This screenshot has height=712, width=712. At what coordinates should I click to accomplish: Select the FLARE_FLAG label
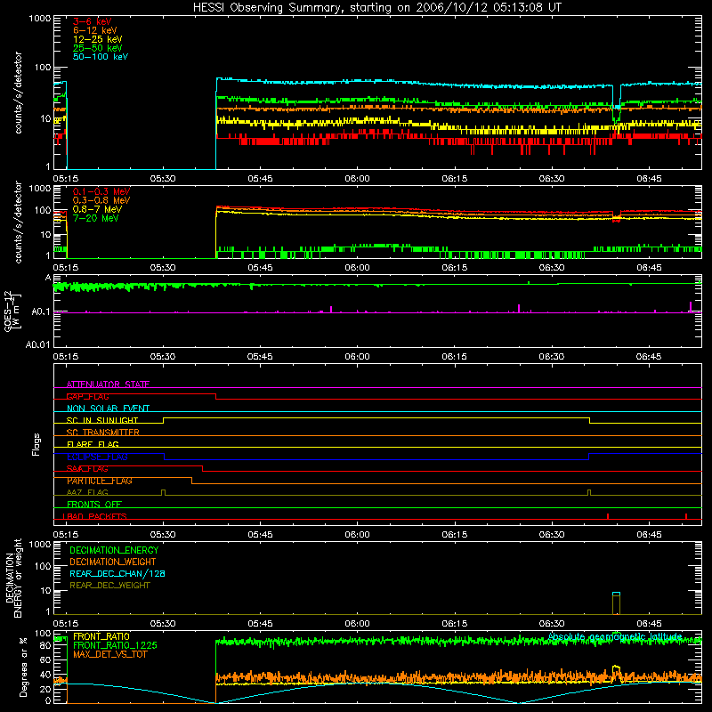click(x=93, y=444)
